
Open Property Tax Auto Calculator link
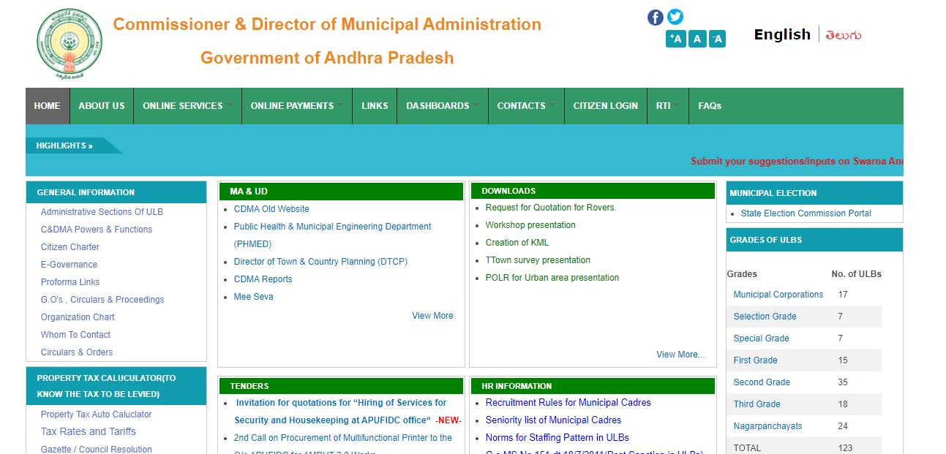[x=97, y=415]
